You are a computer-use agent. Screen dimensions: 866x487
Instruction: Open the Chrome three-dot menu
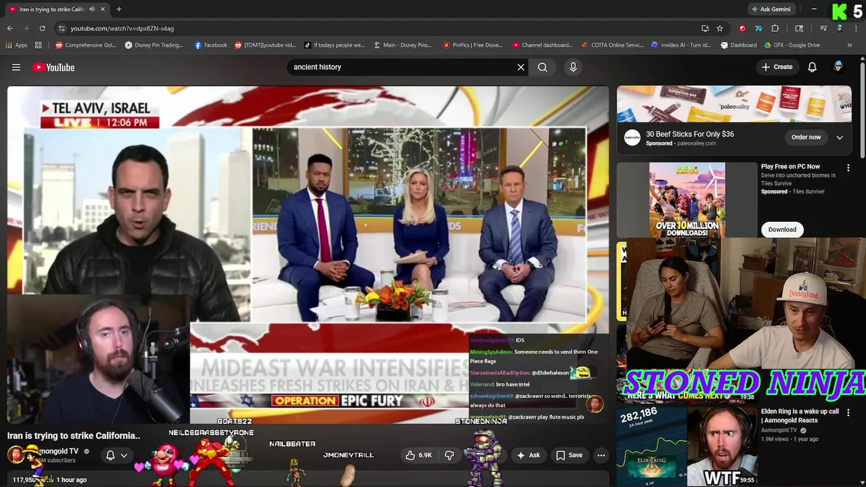click(x=856, y=28)
